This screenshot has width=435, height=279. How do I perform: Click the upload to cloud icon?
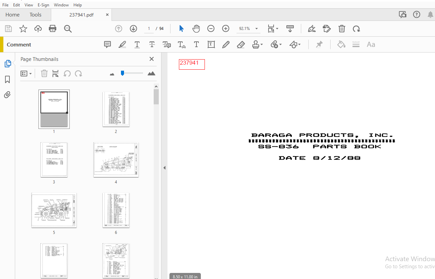(x=38, y=29)
